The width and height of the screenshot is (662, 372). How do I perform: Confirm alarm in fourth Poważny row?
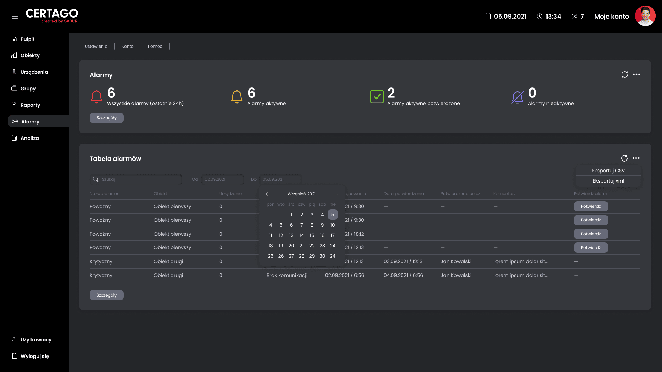[591, 248]
